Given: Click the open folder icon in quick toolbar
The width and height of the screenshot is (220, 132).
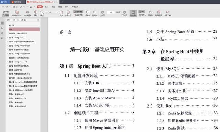Looking at the screenshot, I should click(x=14, y=7).
